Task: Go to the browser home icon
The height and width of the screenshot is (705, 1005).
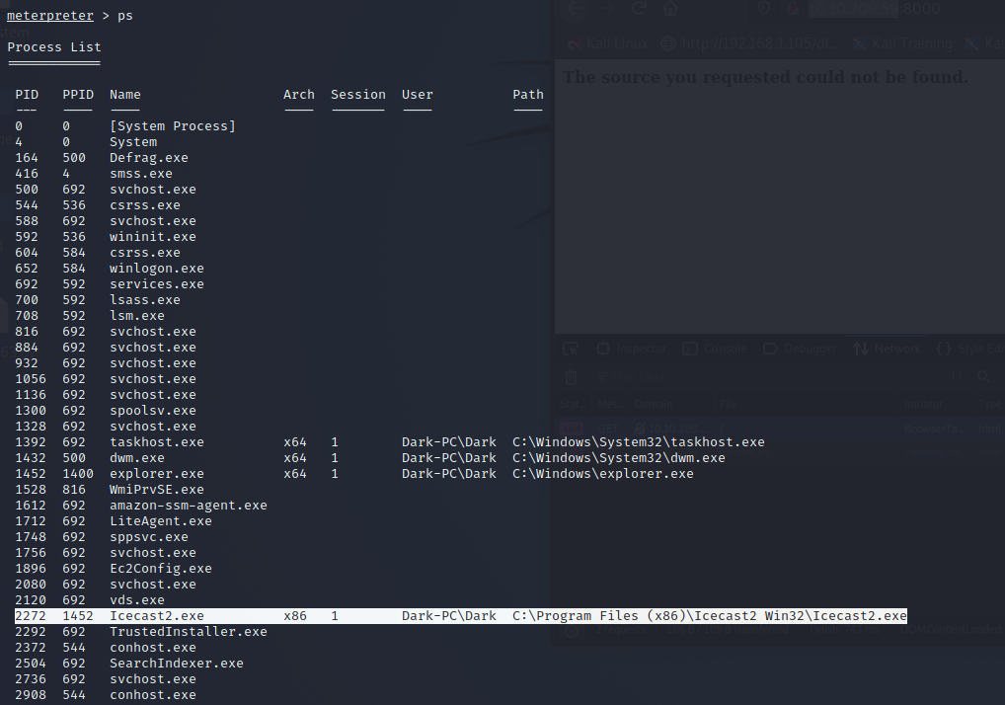Action: click(670, 9)
